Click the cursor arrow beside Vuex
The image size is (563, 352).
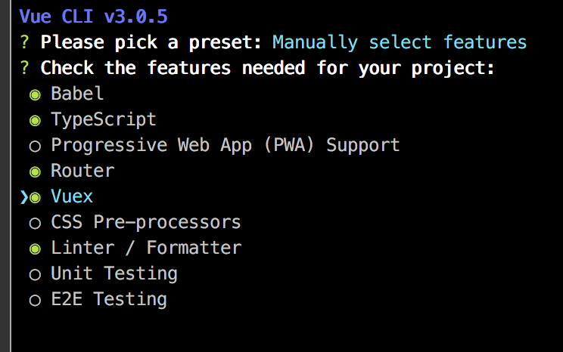point(23,197)
